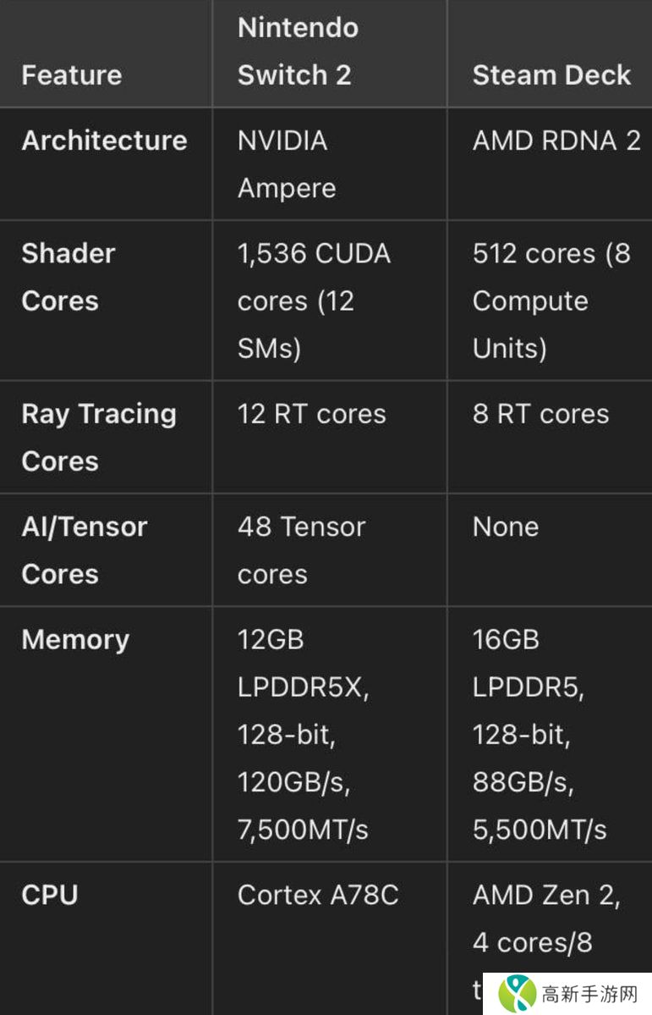The width and height of the screenshot is (652, 1015).
Task: Select the 16GB LPDDR5 memory cell
Action: [540, 734]
